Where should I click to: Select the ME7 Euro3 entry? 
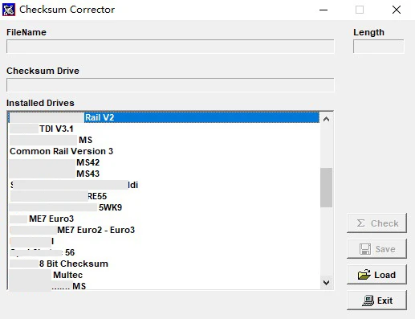164,219
